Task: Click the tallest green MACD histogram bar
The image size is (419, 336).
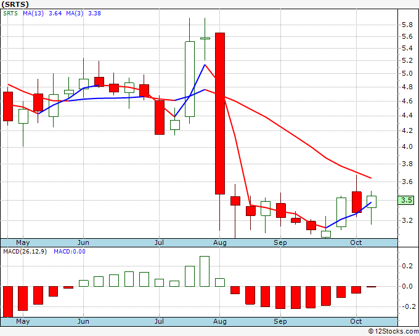Action: 205,271
